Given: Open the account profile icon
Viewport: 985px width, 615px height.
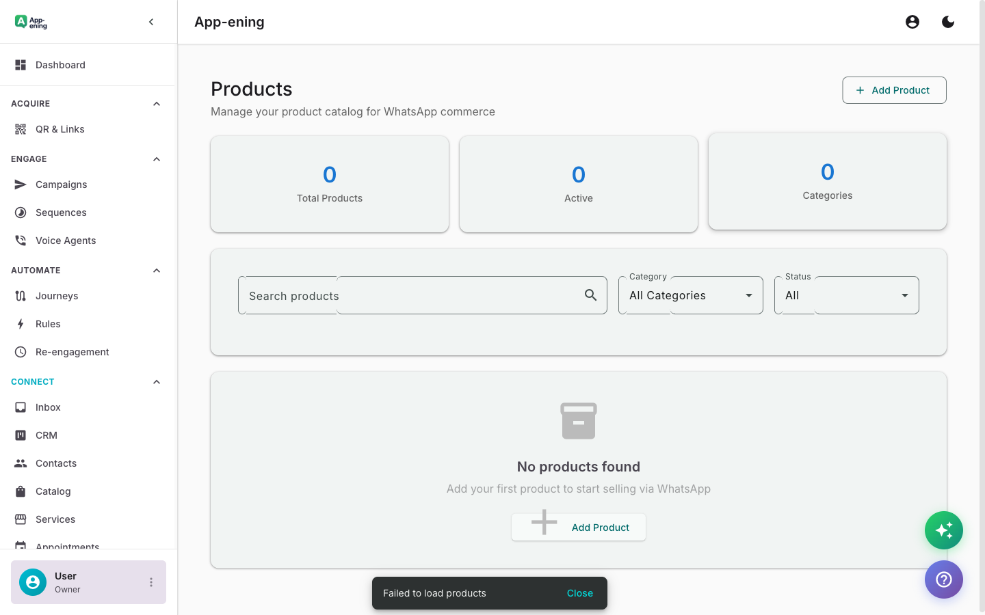Looking at the screenshot, I should (912, 21).
